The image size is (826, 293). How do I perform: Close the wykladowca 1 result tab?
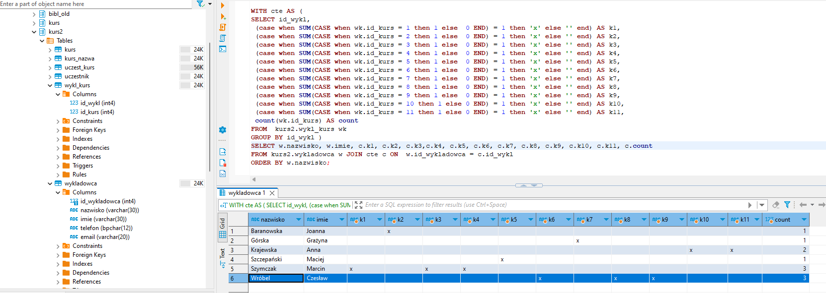click(x=272, y=193)
